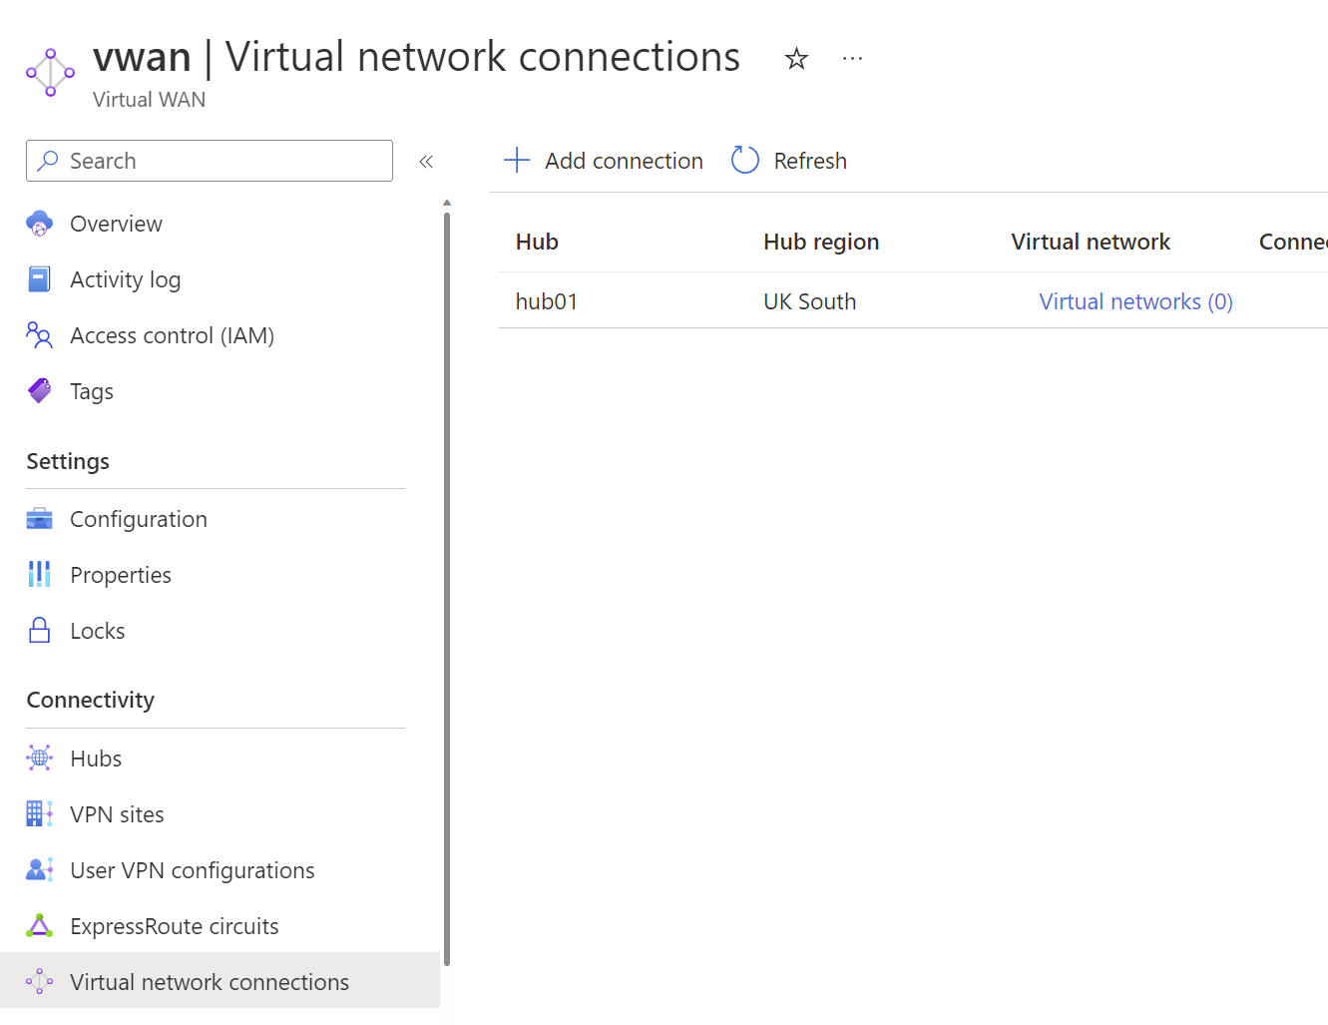Switch to the Overview page
The width and height of the screenshot is (1328, 1025).
116,224
